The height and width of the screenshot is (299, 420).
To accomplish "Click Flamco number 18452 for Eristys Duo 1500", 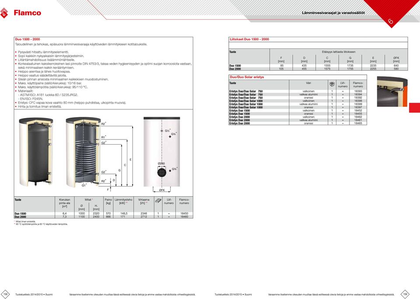I will click(358, 111).
